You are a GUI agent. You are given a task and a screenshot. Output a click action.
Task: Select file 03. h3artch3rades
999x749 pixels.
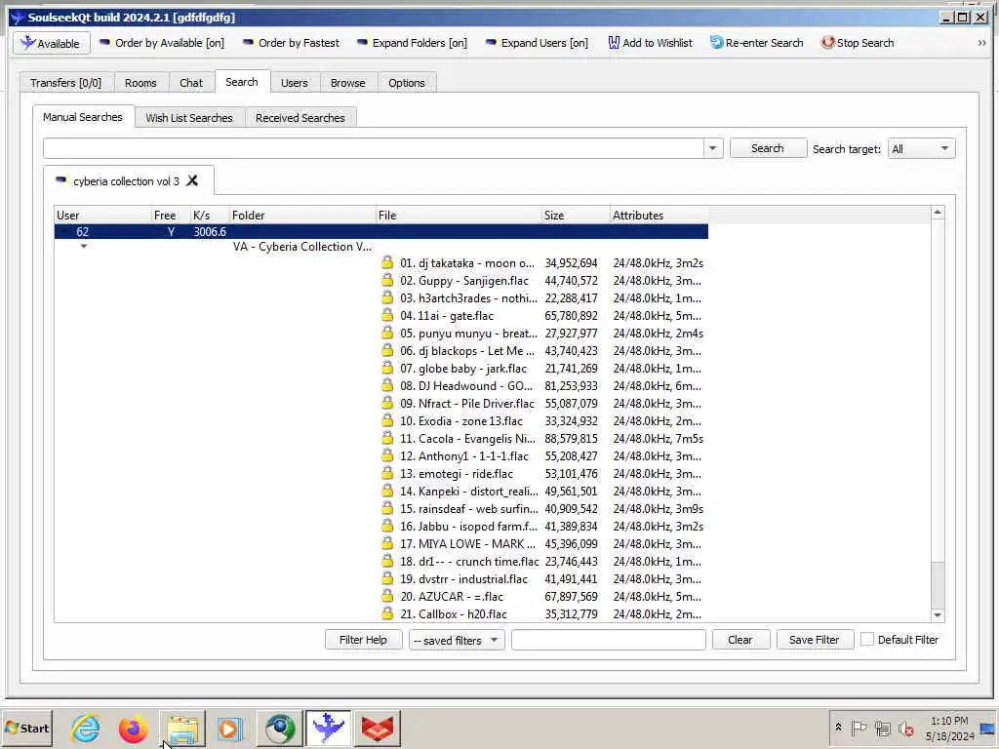pyautogui.click(x=468, y=298)
